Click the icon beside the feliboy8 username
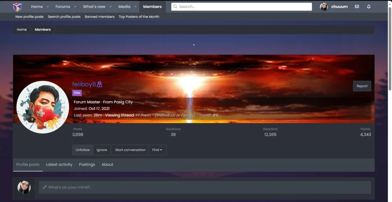Screen dimensions: 392x202 [99, 84]
